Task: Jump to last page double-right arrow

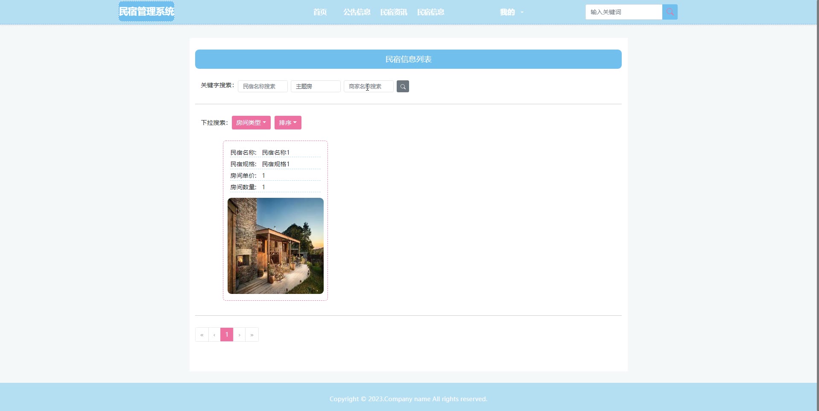Action: 252,335
